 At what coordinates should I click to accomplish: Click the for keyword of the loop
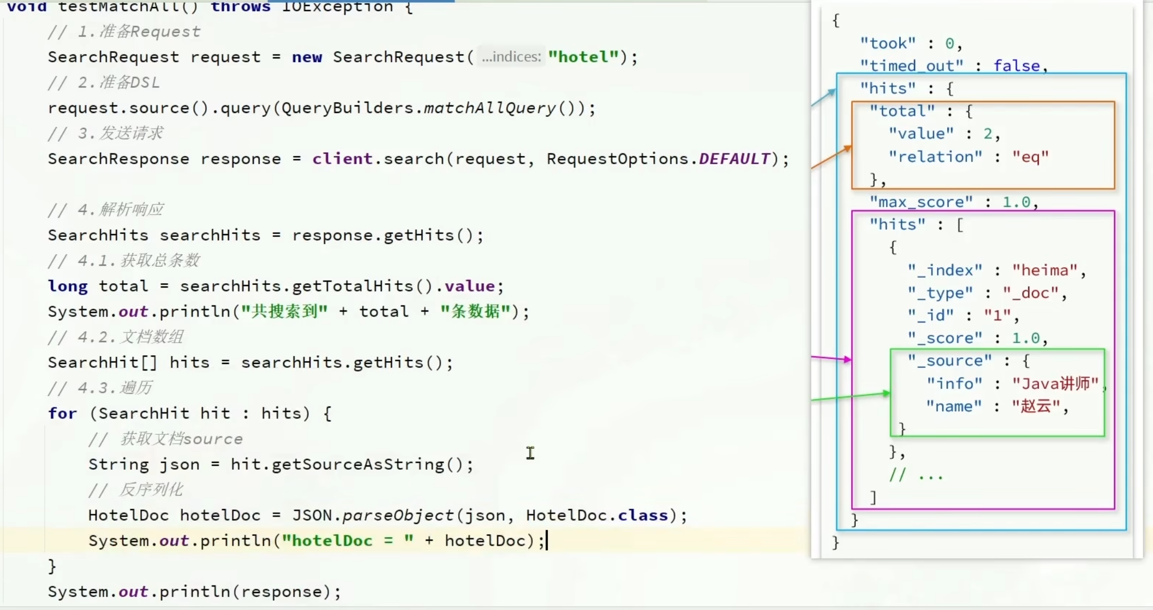pos(62,413)
